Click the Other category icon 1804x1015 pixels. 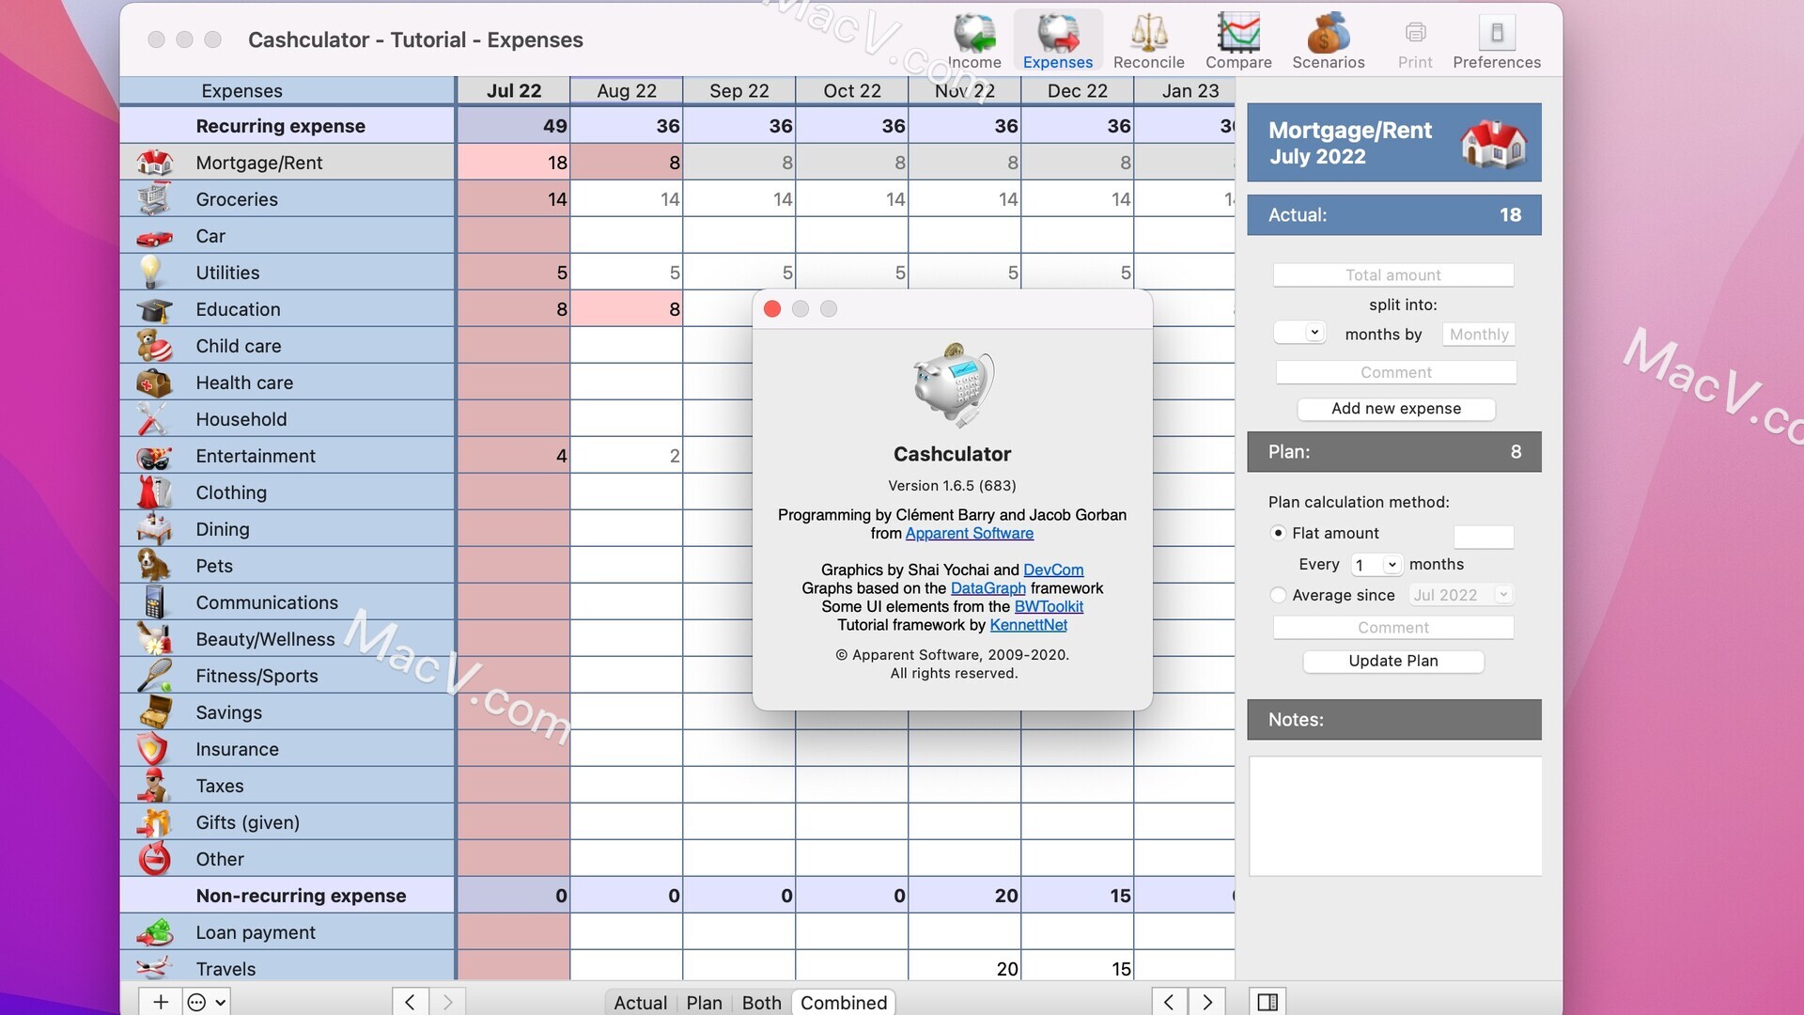[154, 859]
